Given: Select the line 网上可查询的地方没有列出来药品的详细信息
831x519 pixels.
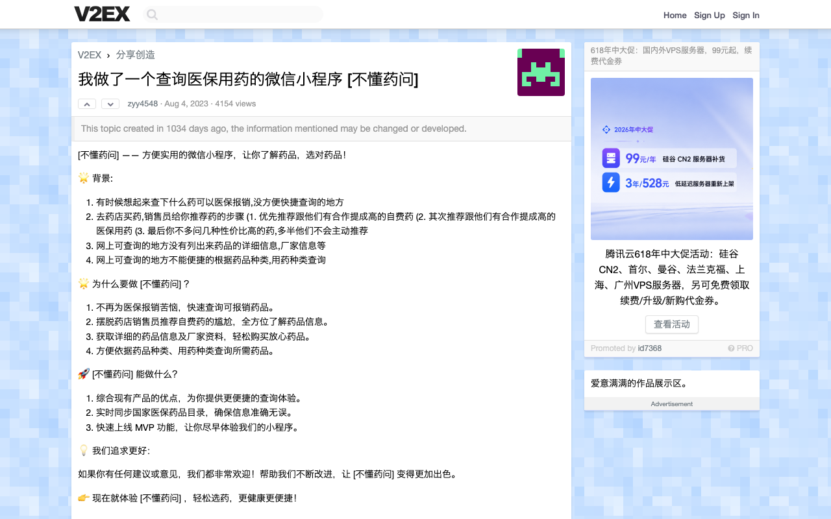Looking at the screenshot, I should [211, 245].
